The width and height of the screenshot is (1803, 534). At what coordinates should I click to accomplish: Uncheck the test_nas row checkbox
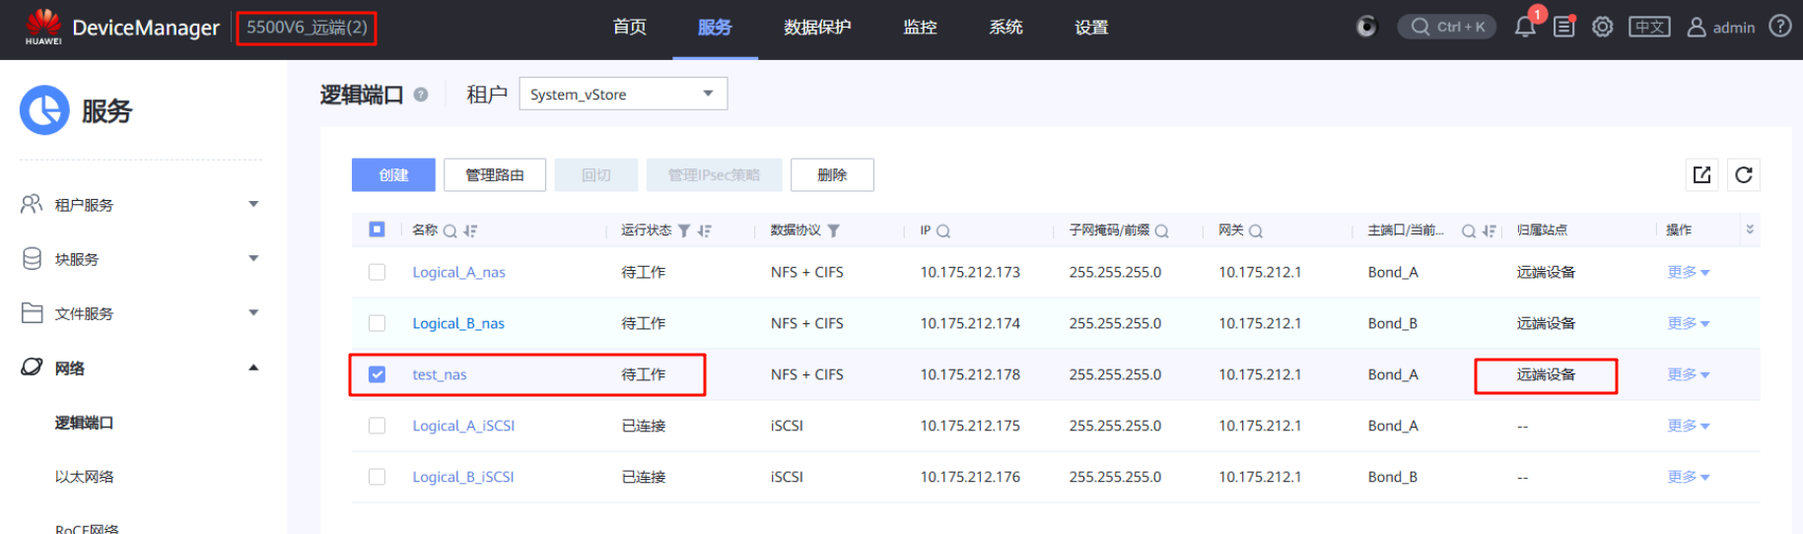tap(377, 374)
